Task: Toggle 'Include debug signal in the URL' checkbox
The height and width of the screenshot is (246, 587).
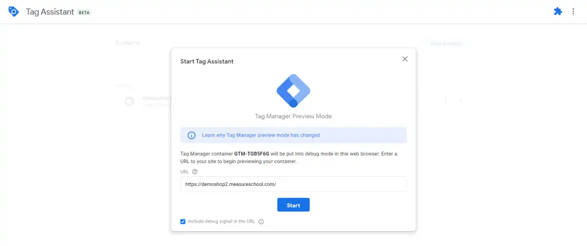Action: (x=183, y=221)
